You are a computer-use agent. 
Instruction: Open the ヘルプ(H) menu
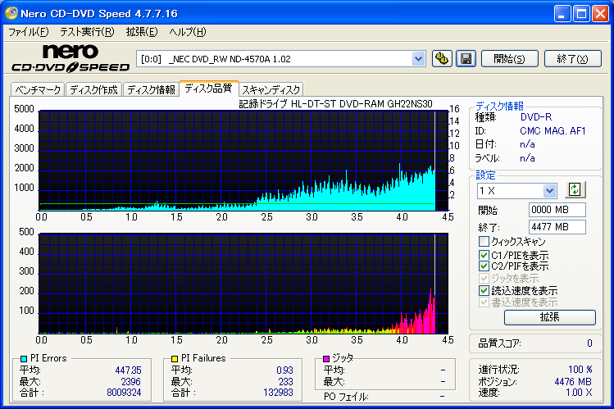(188, 32)
